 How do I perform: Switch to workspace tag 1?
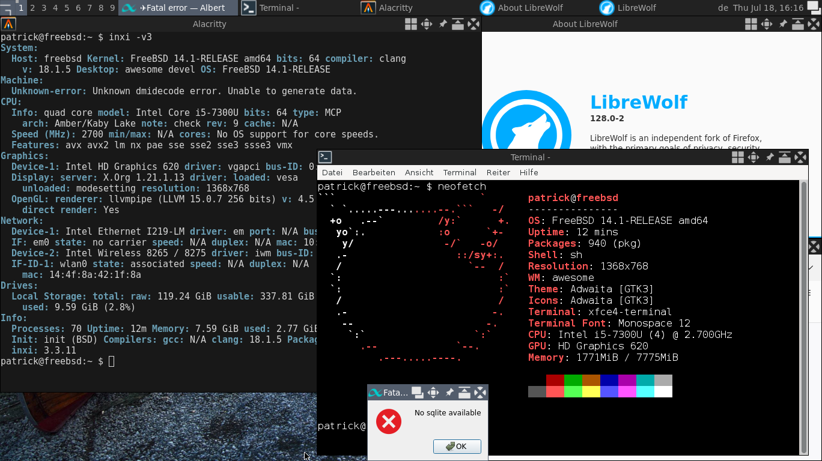pyautogui.click(x=21, y=8)
